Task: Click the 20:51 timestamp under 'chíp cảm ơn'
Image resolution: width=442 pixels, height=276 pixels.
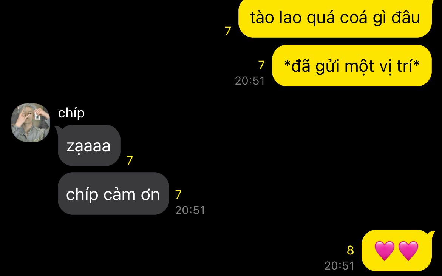Action: coord(190,210)
